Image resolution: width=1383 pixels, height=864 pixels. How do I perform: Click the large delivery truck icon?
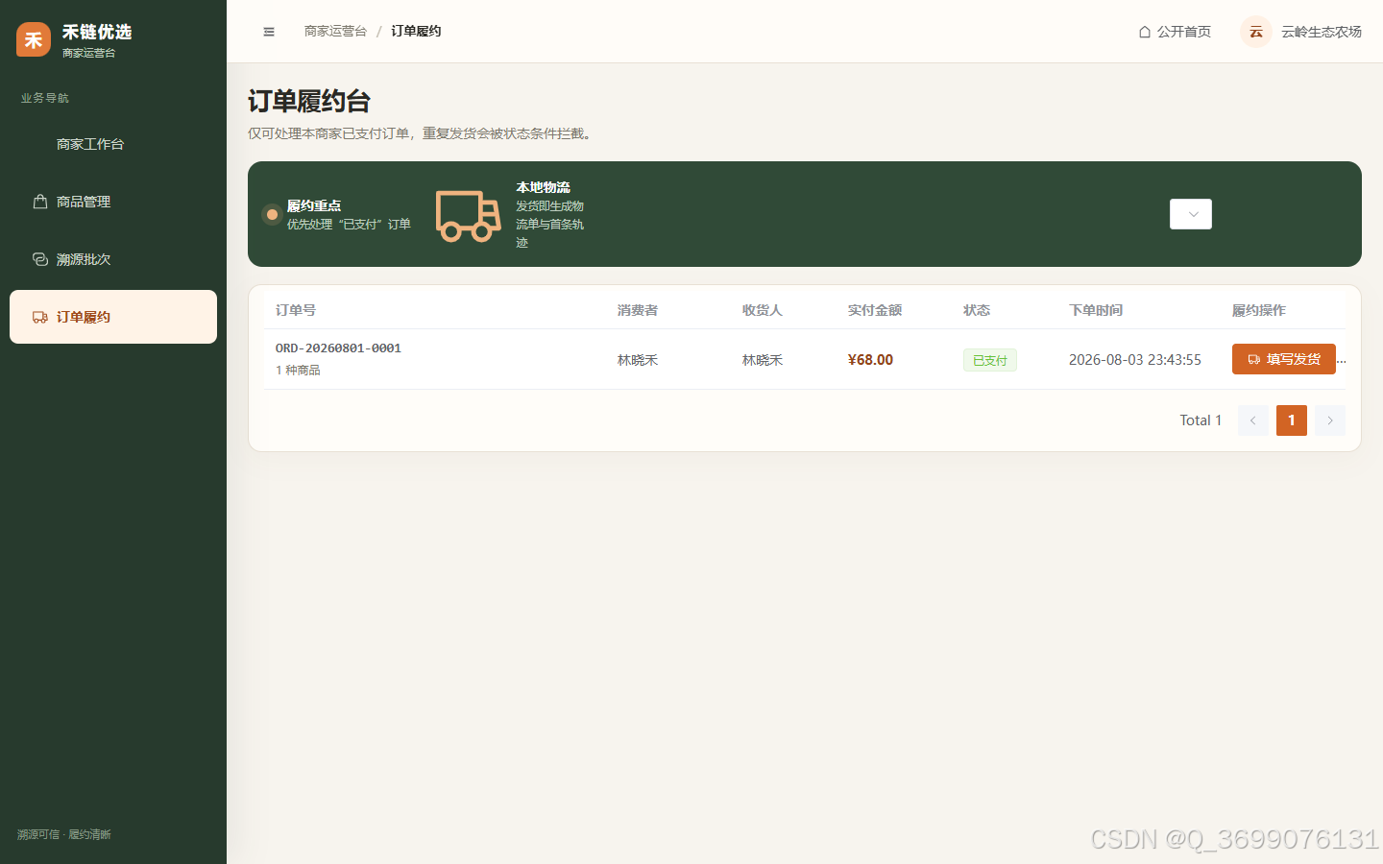click(469, 215)
